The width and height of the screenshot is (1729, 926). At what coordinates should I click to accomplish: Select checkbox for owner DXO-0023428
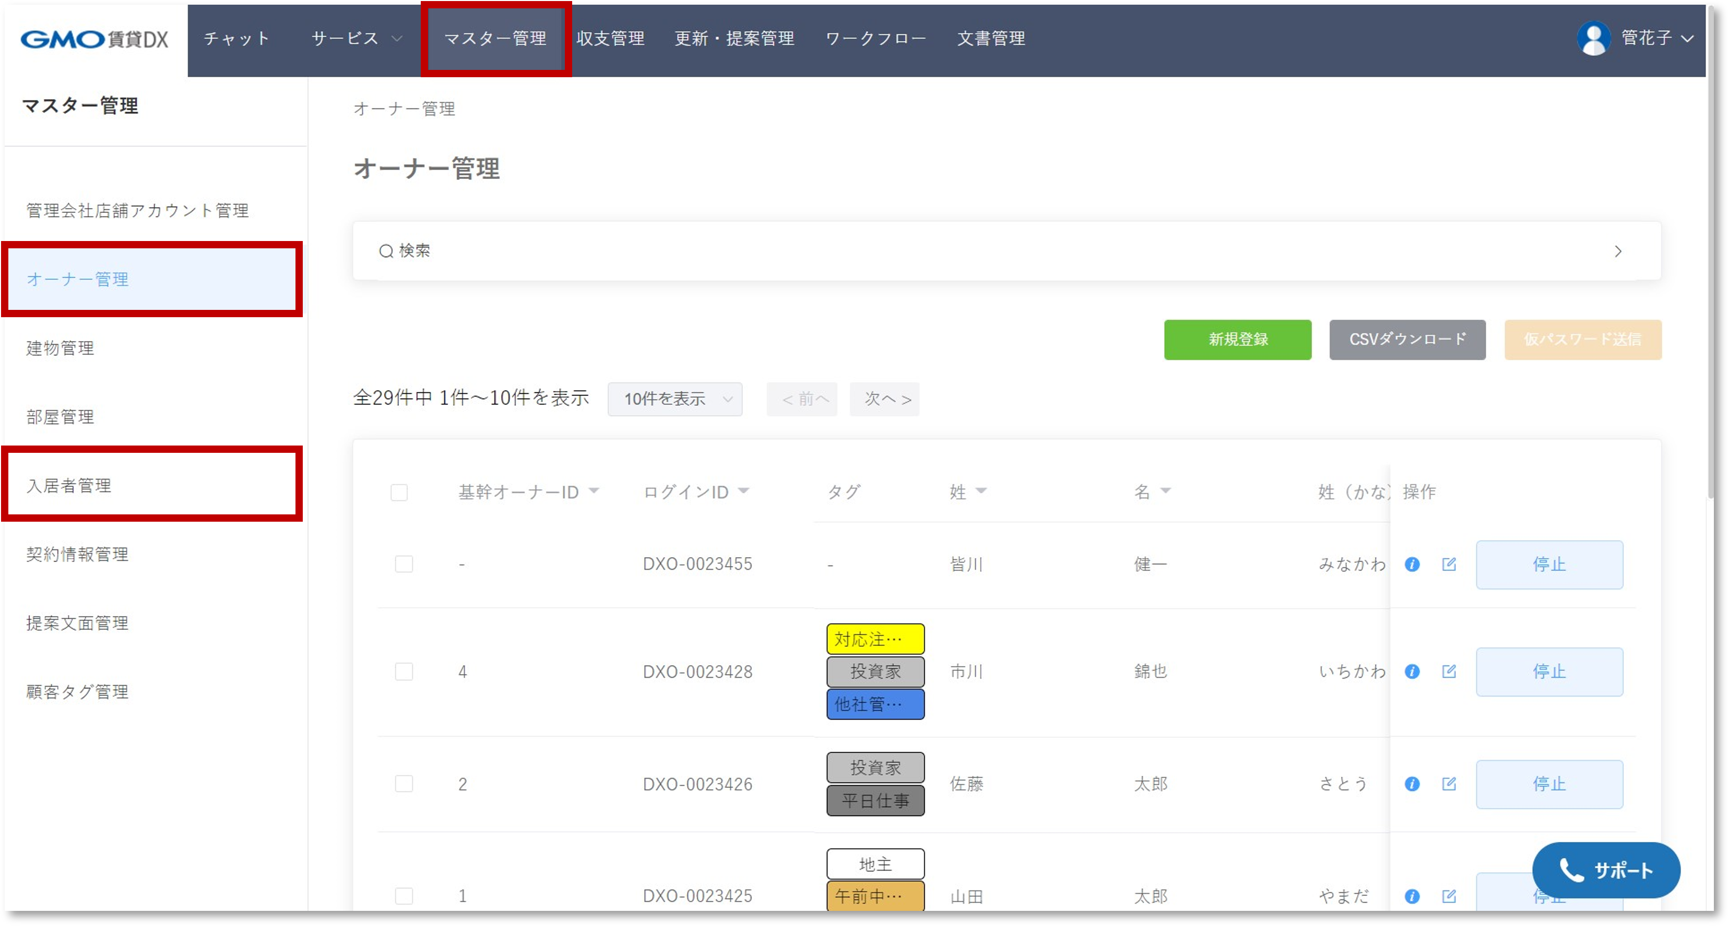coord(404,671)
